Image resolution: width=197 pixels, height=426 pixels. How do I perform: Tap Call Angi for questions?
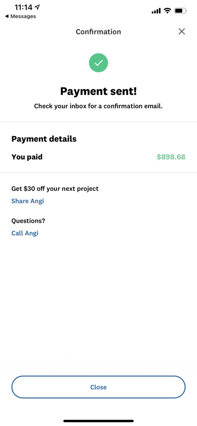coord(25,233)
